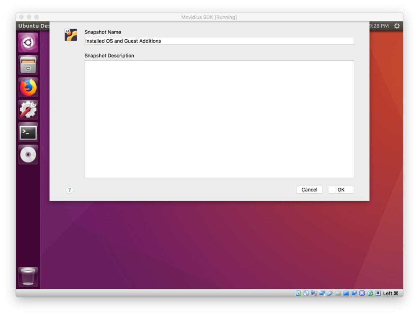
Task: Click inside the Snapshot Description box
Action: (x=219, y=119)
